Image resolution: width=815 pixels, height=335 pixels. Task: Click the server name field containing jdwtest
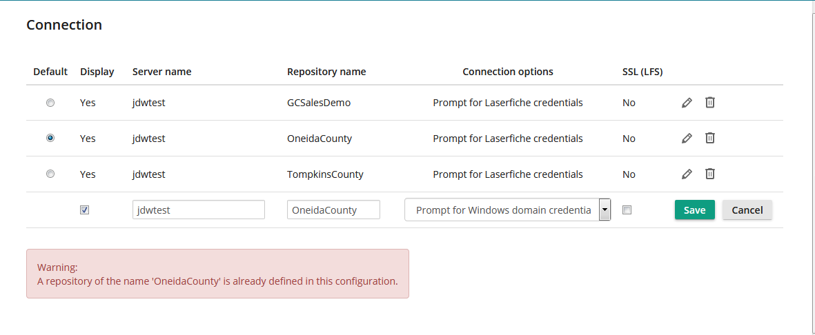click(x=199, y=210)
